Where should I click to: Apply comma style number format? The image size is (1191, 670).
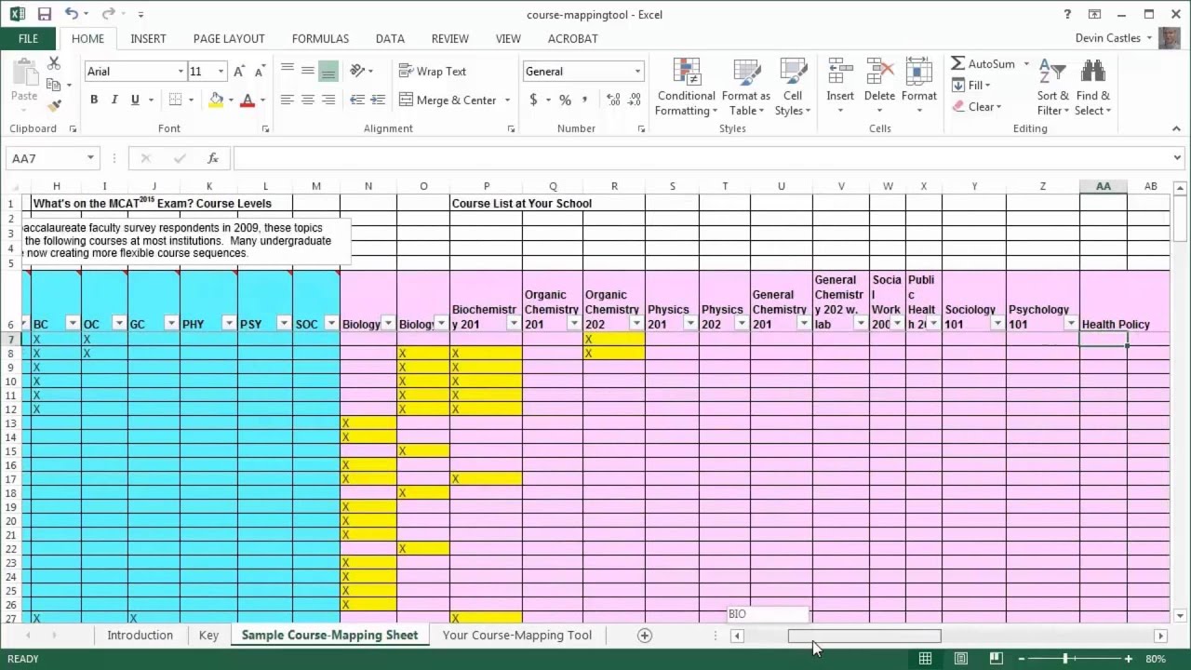[585, 99]
